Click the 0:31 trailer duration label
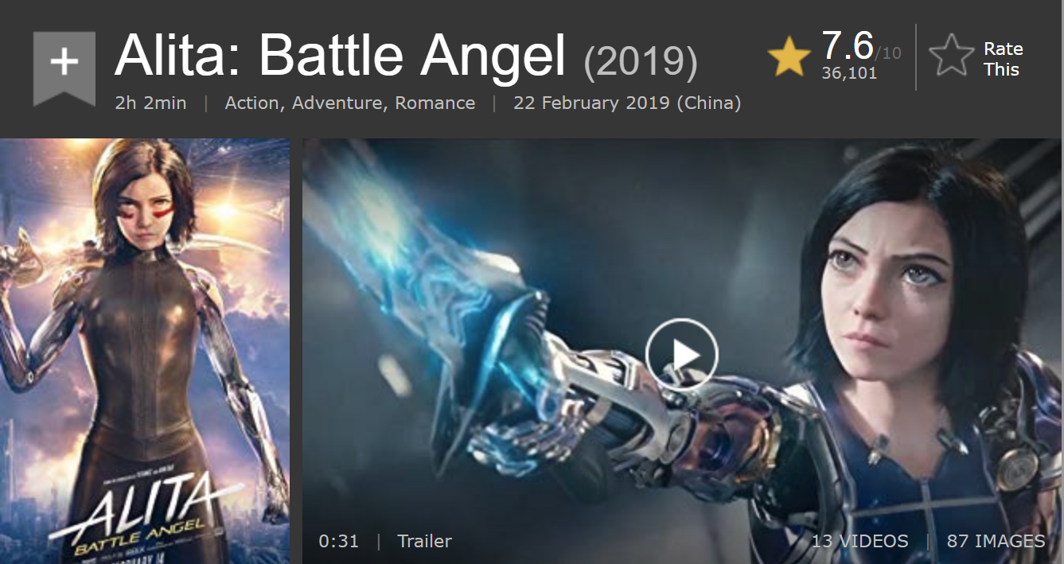 click(x=338, y=541)
